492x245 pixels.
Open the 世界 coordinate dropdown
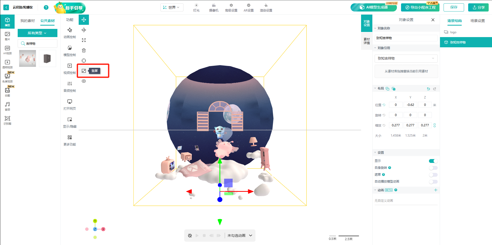pos(172,7)
